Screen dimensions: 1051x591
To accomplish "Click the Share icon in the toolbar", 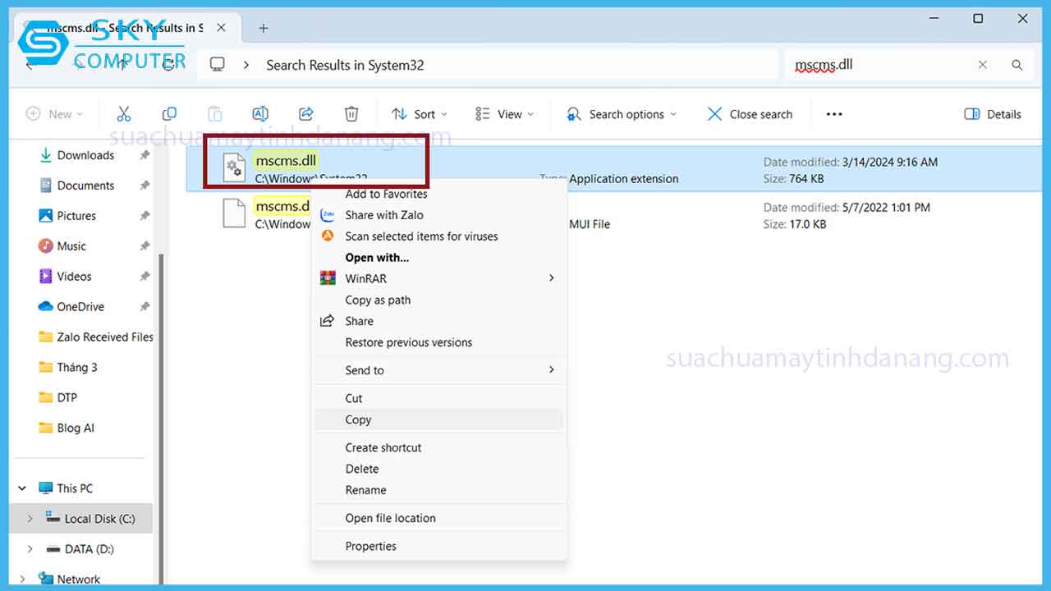I will click(305, 113).
